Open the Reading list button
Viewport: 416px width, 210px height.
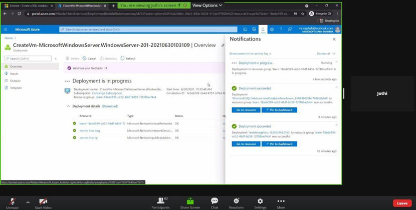pyautogui.click(x=329, y=20)
